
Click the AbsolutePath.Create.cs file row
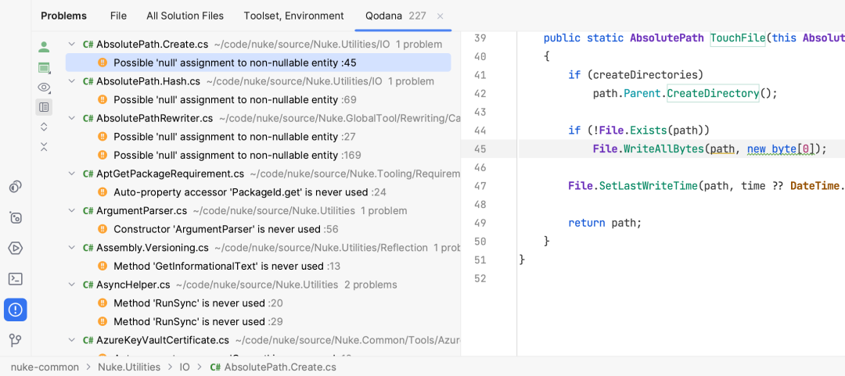[x=258, y=45]
